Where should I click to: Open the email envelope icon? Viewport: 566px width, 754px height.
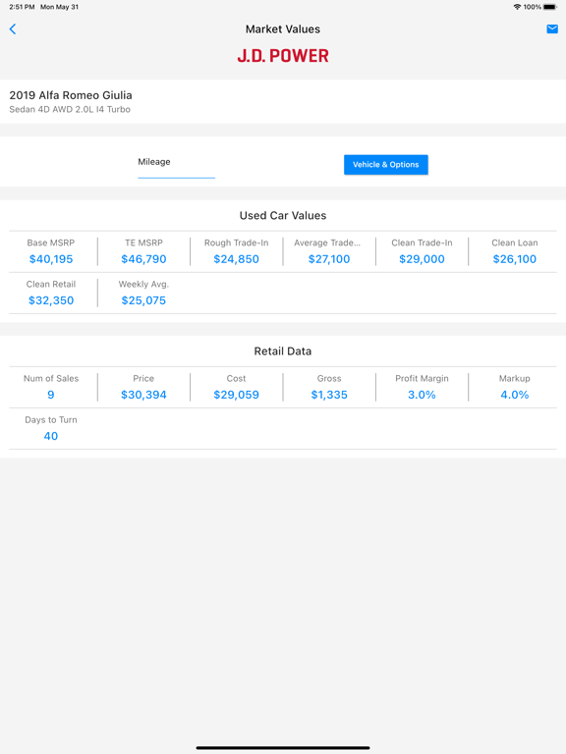click(552, 29)
